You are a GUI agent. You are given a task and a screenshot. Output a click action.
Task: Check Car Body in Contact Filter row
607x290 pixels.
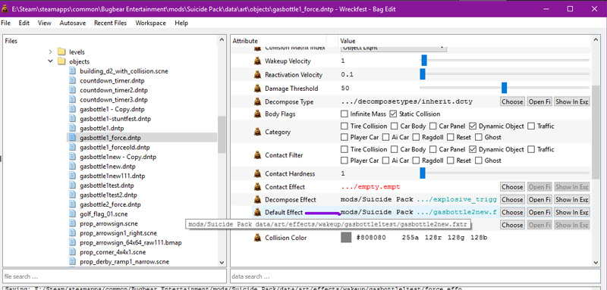(394, 149)
